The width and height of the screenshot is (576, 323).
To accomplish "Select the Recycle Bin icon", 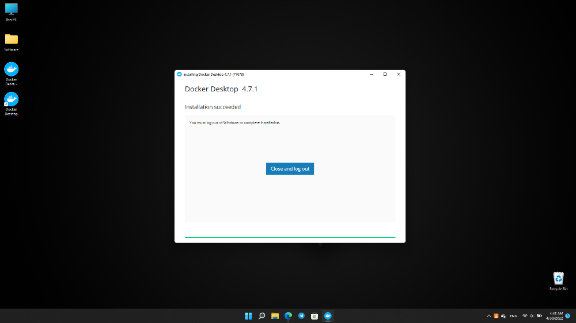I will [558, 281].
